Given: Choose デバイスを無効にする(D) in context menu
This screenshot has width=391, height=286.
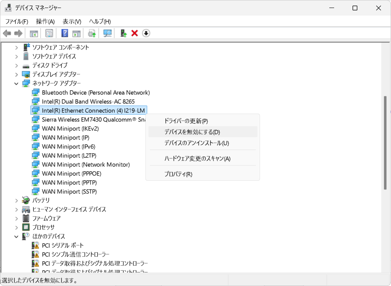Looking at the screenshot, I should (x=192, y=132).
